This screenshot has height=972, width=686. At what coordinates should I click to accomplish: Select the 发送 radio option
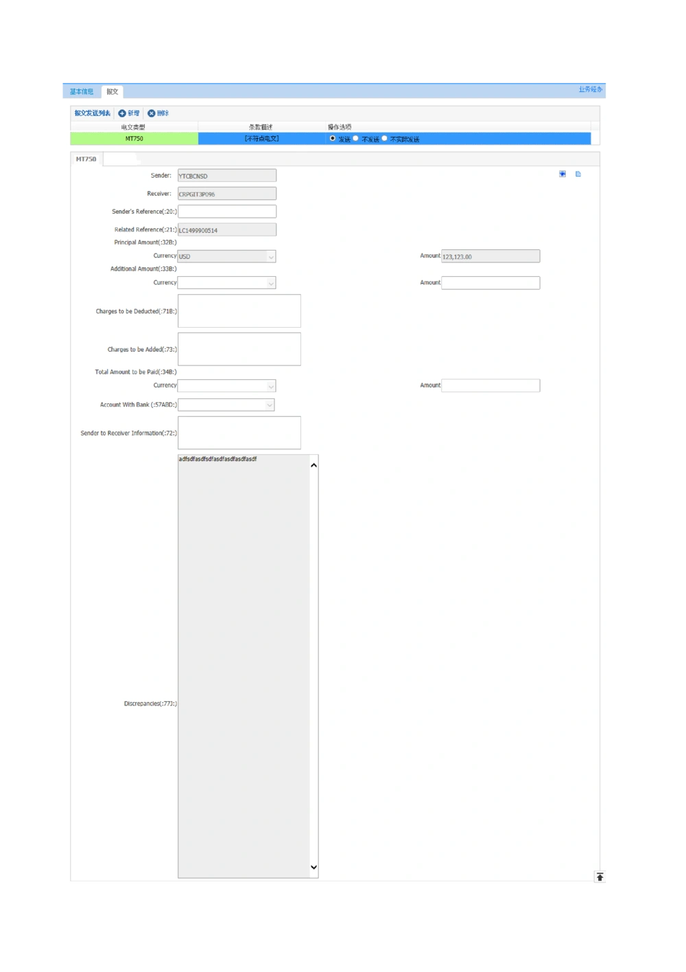tap(333, 139)
